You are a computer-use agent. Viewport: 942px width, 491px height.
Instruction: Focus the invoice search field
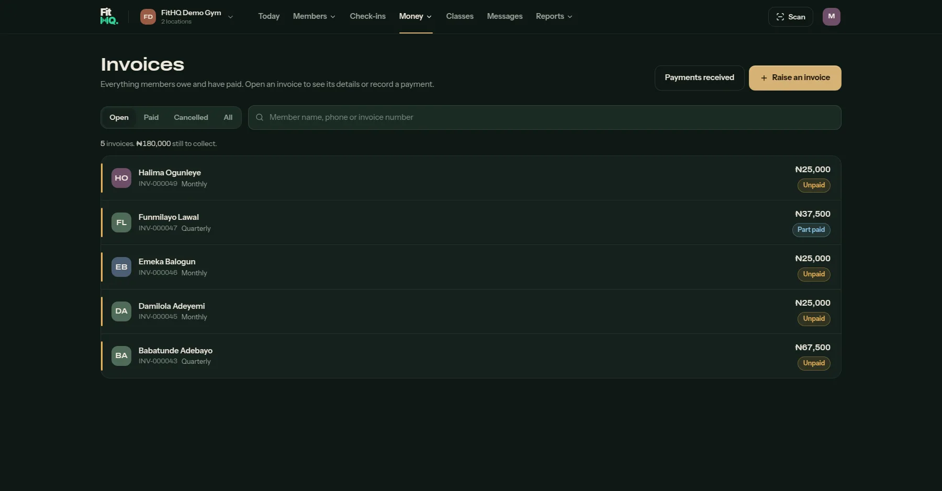544,117
